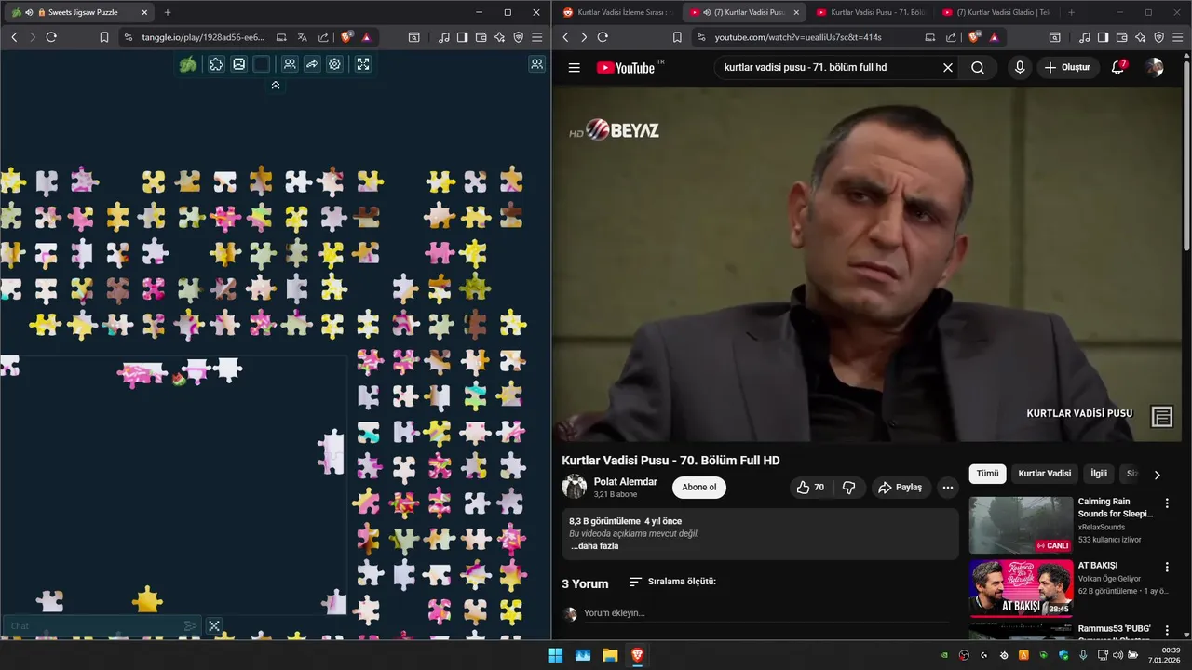Open the YouTube account avatar menu
The image size is (1192, 670).
(1155, 68)
